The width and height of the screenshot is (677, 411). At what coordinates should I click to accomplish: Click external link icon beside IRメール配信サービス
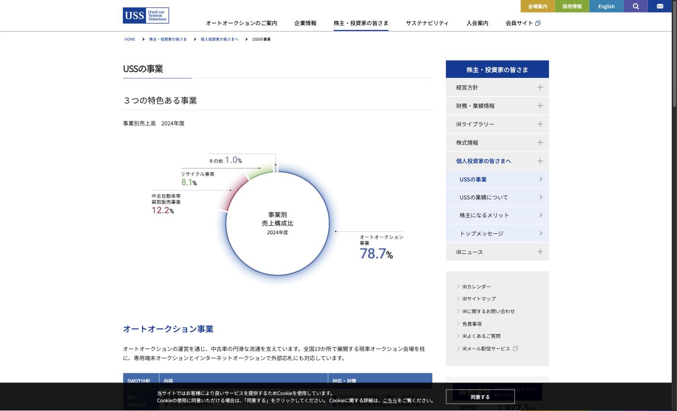[515, 349]
